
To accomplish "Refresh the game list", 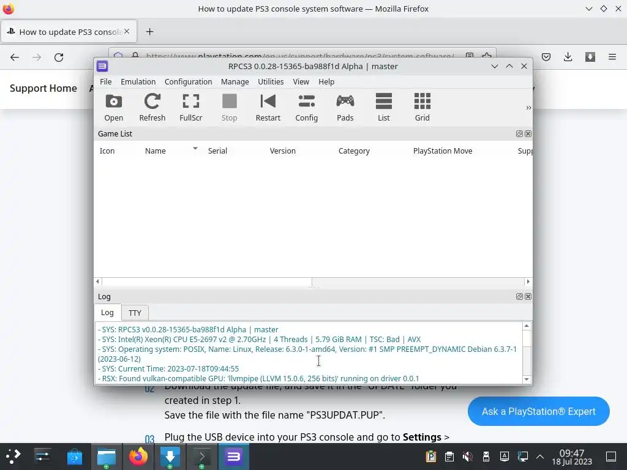I will 152,107.
